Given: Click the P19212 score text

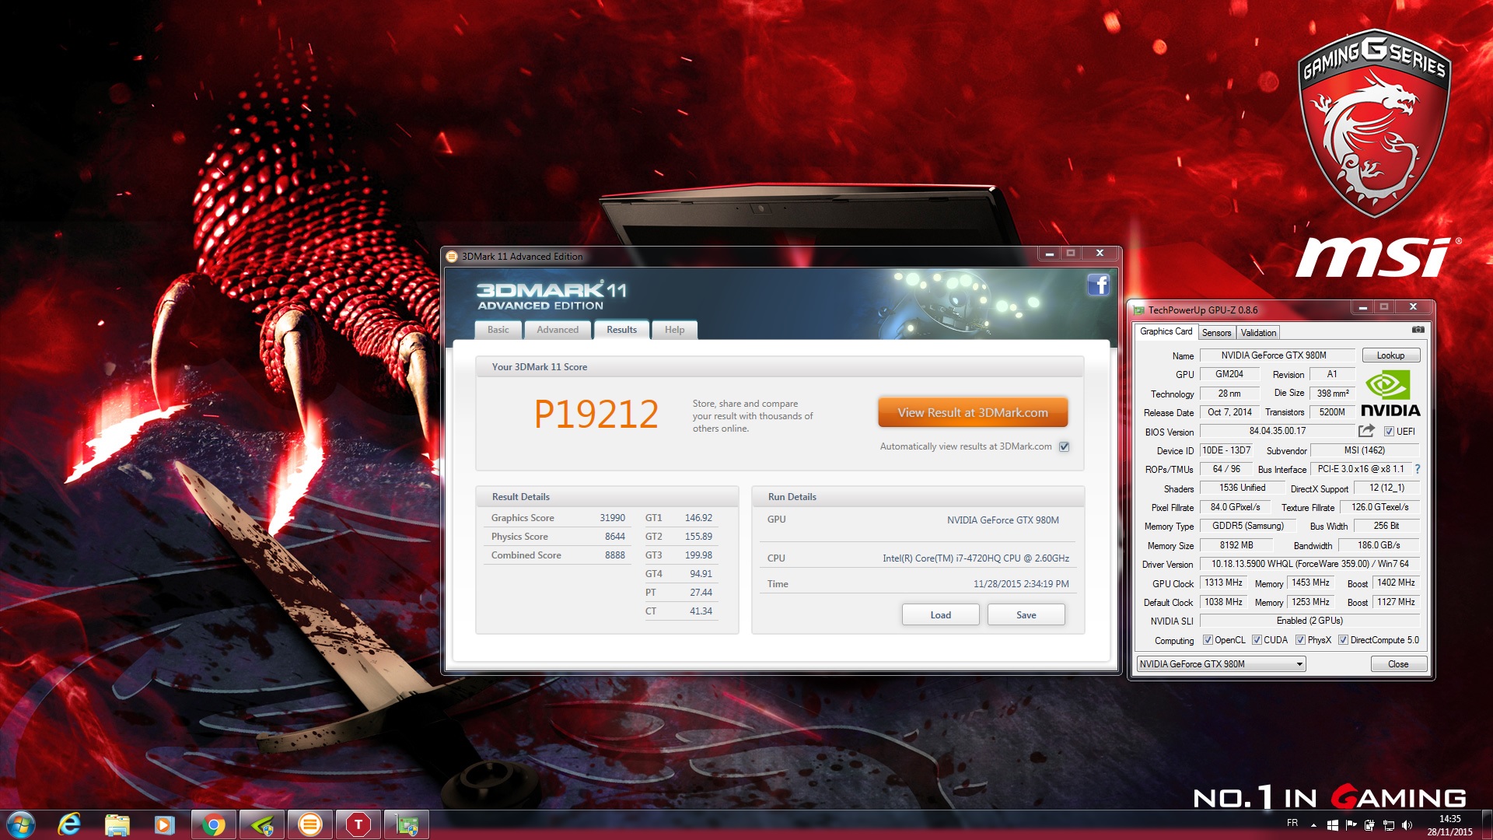Looking at the screenshot, I should pos(596,414).
